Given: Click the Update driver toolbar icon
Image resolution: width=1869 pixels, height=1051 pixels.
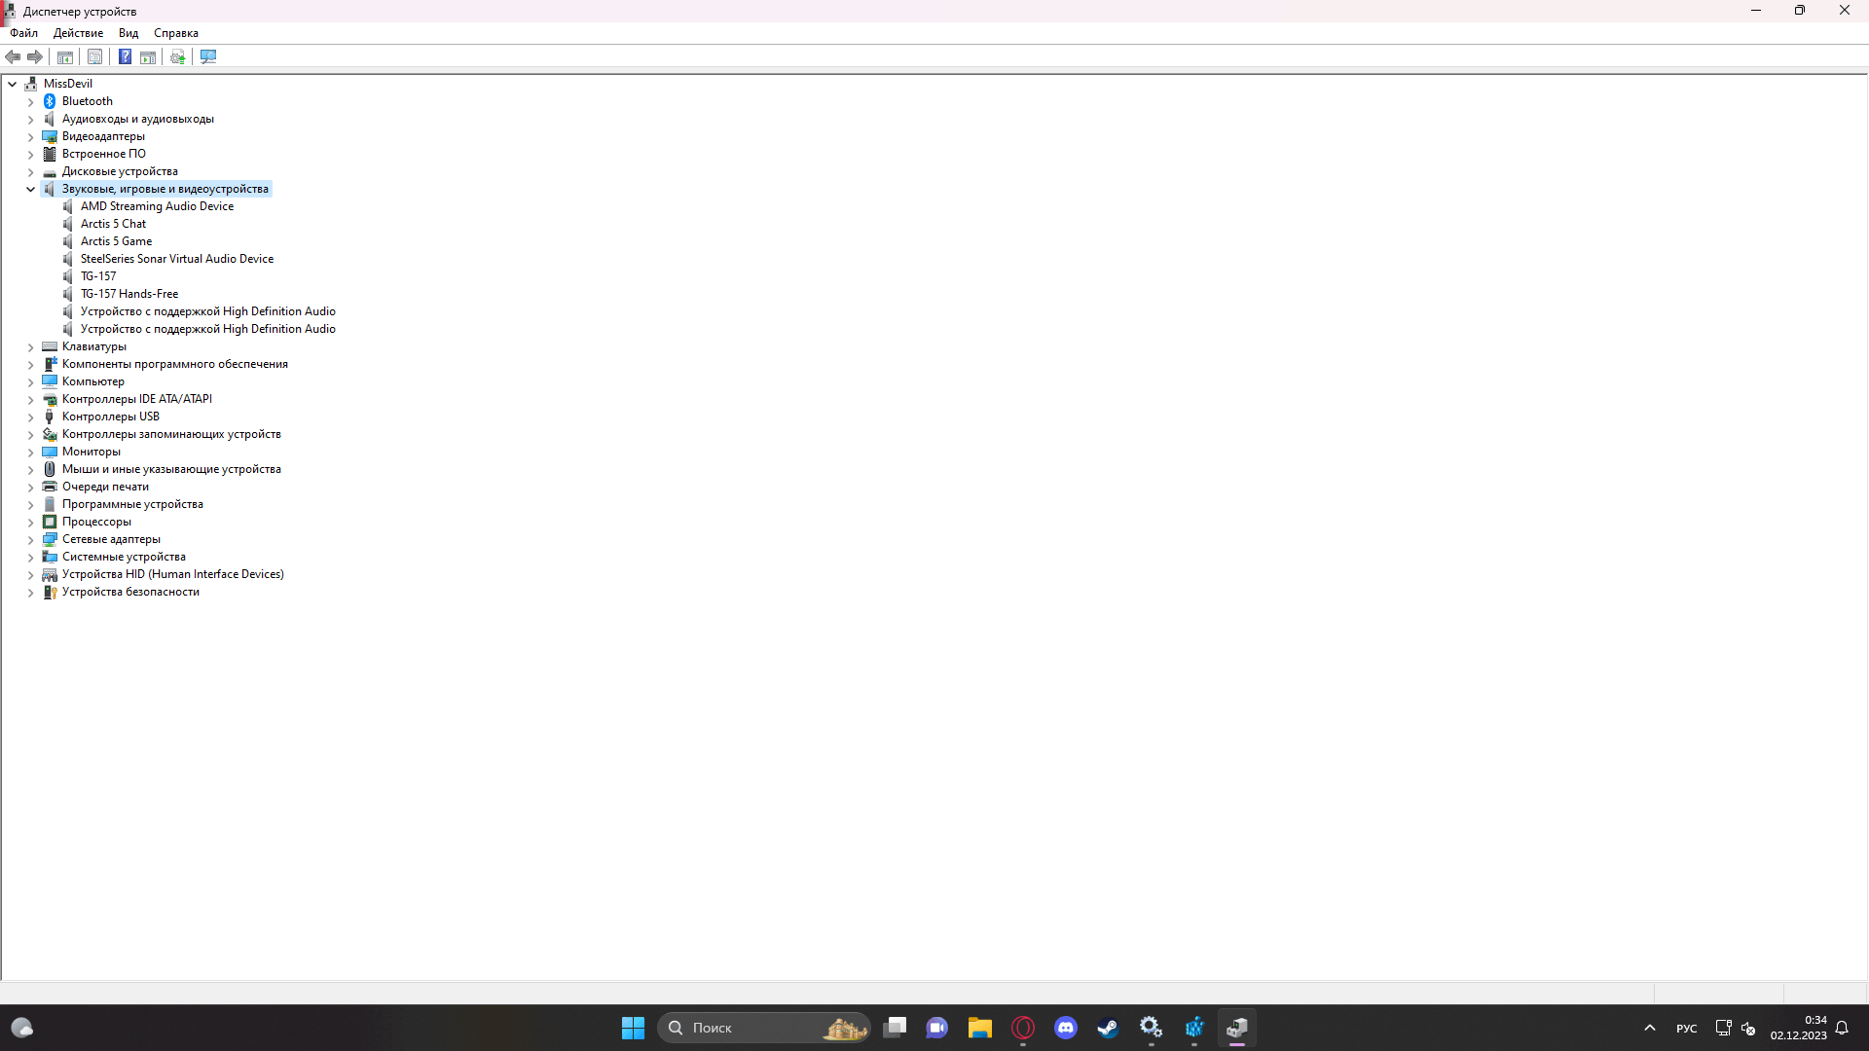Looking at the screenshot, I should pyautogui.click(x=177, y=56).
